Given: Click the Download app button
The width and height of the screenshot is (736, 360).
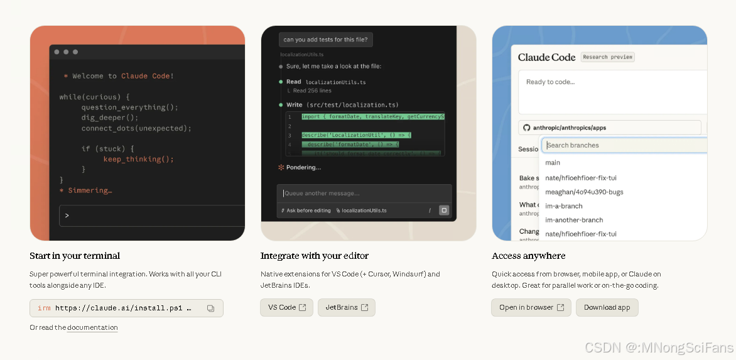Looking at the screenshot, I should pyautogui.click(x=607, y=307).
